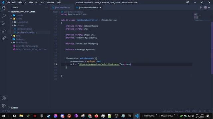This screenshot has height=119, width=213.
Task: Open Unity from taskbar
Action: coord(130,116)
